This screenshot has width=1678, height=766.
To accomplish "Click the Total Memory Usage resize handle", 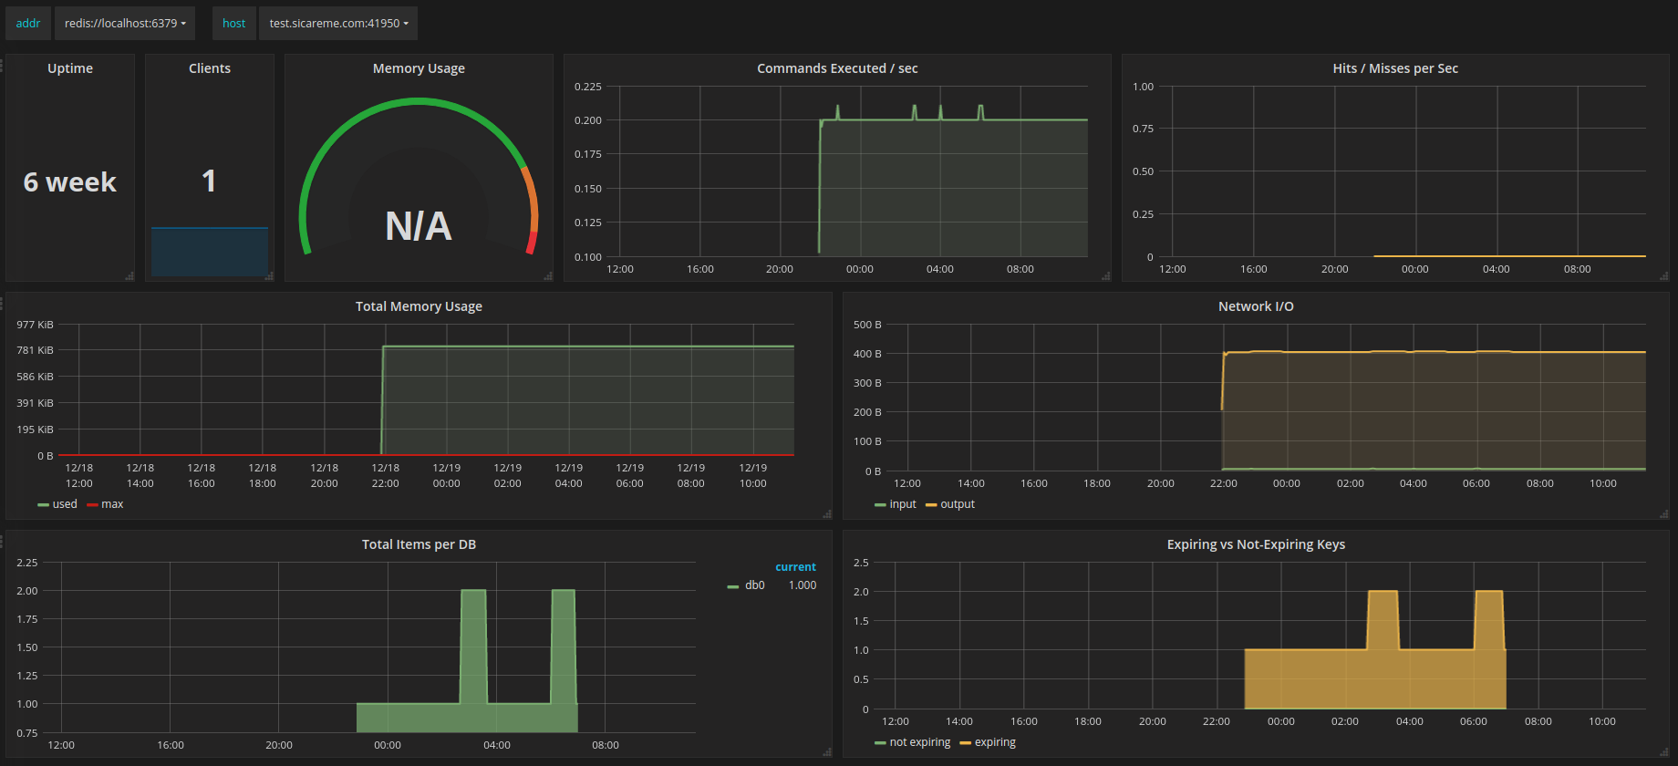I will [827, 513].
